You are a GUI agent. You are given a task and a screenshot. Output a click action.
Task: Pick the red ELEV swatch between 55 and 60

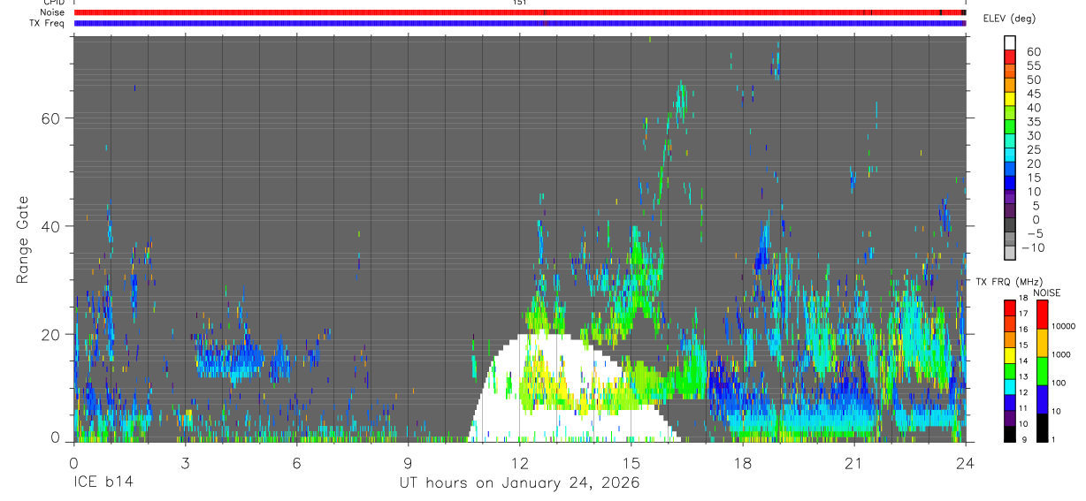tap(1010, 57)
